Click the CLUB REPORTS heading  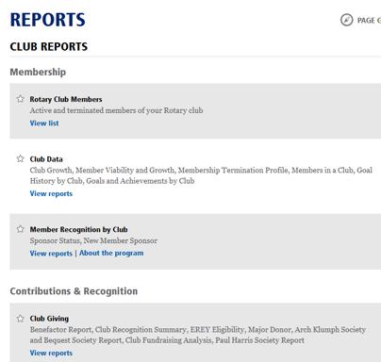coord(49,46)
